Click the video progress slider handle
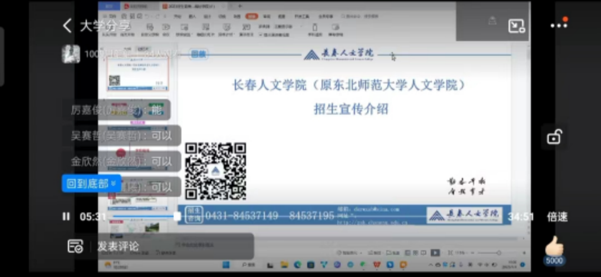 point(177,217)
